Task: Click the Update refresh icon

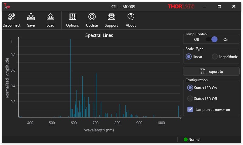Action: pyautogui.click(x=92, y=17)
